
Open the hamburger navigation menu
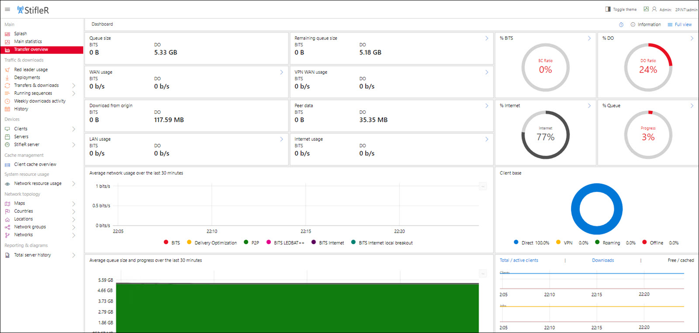[x=7, y=9]
